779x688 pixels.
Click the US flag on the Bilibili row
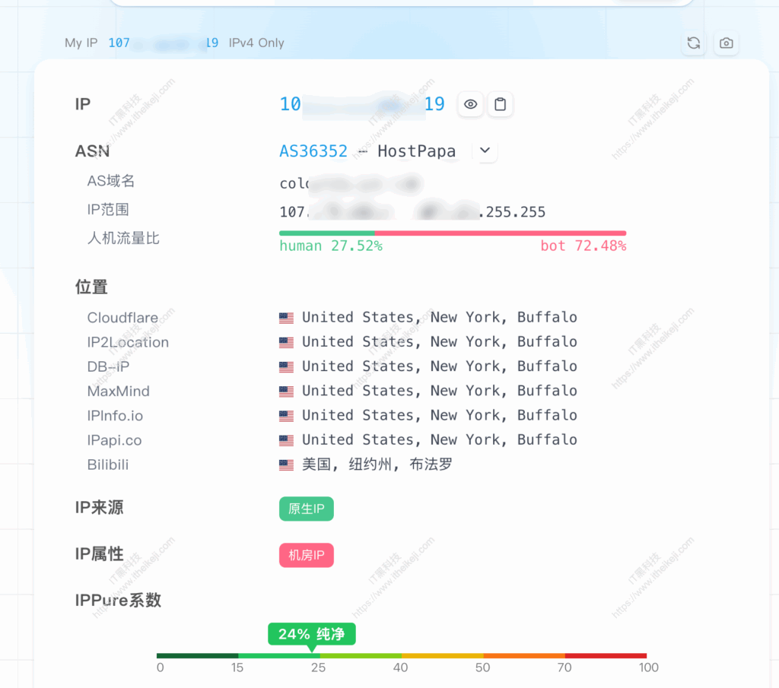pos(286,464)
